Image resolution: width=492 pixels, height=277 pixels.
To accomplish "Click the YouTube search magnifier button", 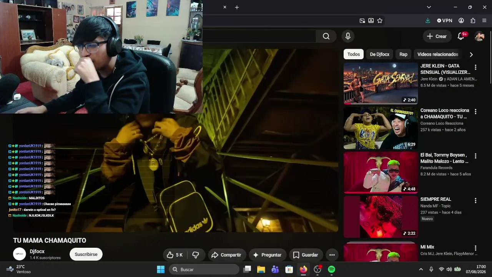I will [326, 36].
